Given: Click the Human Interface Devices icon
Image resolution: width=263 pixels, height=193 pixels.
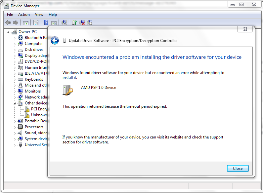Looking at the screenshot, I should click(21, 67).
